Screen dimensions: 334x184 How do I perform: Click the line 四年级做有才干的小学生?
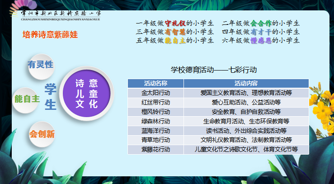(x=261, y=32)
